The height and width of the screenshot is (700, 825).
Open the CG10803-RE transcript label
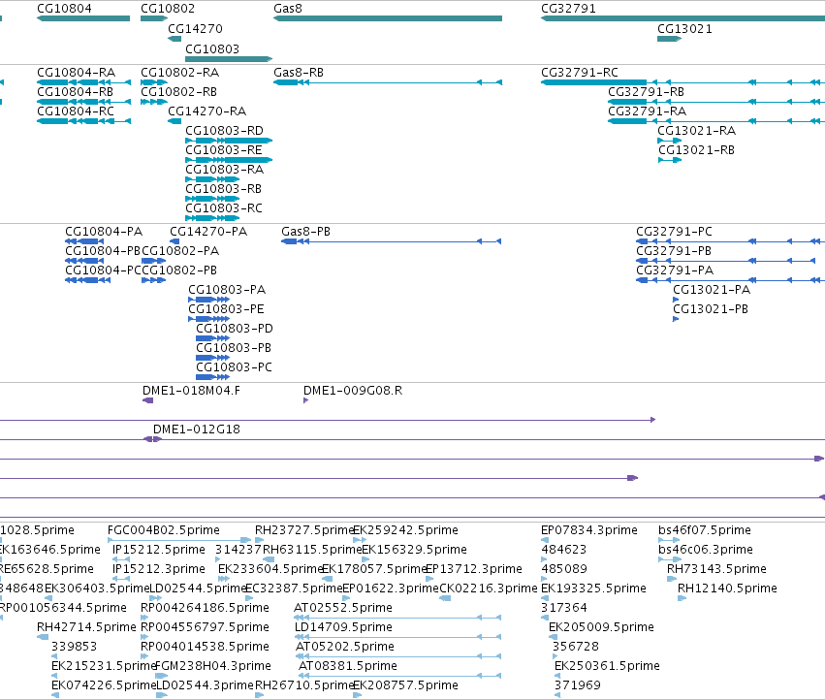[224, 150]
